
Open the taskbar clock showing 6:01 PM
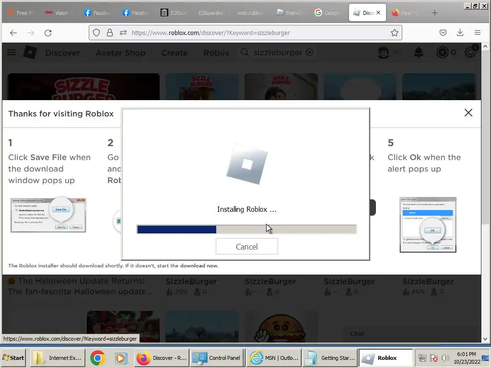[467, 358]
